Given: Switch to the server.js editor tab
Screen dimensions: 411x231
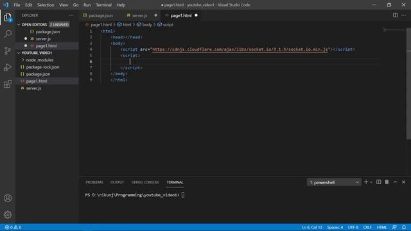Looking at the screenshot, I should pyautogui.click(x=139, y=15).
